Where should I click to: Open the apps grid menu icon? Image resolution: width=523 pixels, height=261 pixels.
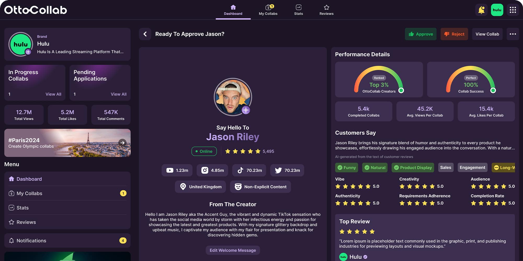tap(513, 10)
